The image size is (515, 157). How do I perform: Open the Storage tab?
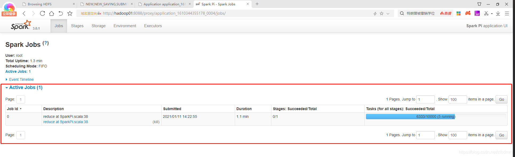point(99,26)
